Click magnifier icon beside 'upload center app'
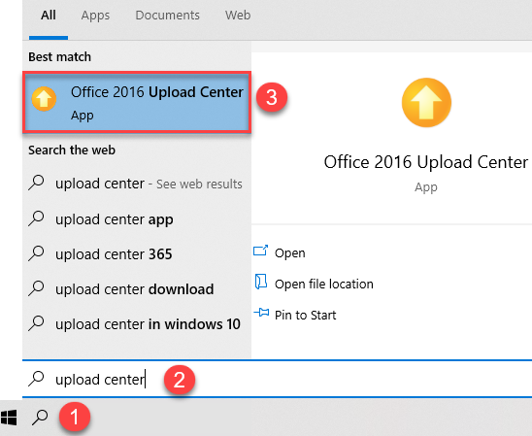This screenshot has width=532, height=436. 36,218
